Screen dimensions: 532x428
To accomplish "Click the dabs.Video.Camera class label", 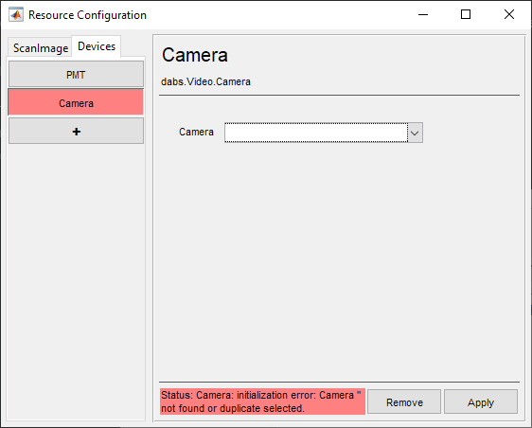I will coord(206,81).
